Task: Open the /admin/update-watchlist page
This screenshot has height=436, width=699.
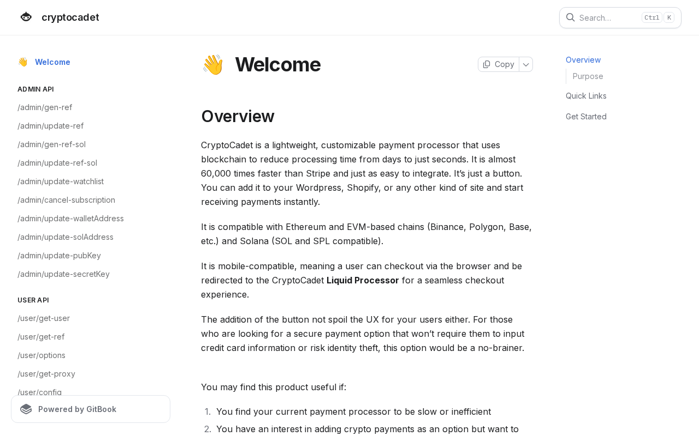Action: click(61, 181)
